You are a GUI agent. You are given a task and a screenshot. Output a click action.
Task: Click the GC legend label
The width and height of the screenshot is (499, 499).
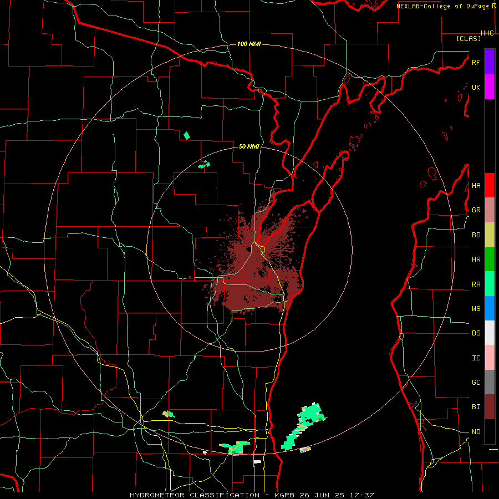476,383
